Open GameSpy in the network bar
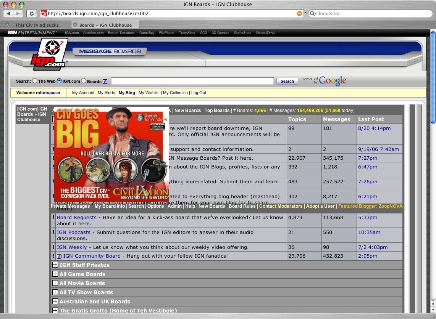Viewport: 436px width, 319px height. coord(147,33)
